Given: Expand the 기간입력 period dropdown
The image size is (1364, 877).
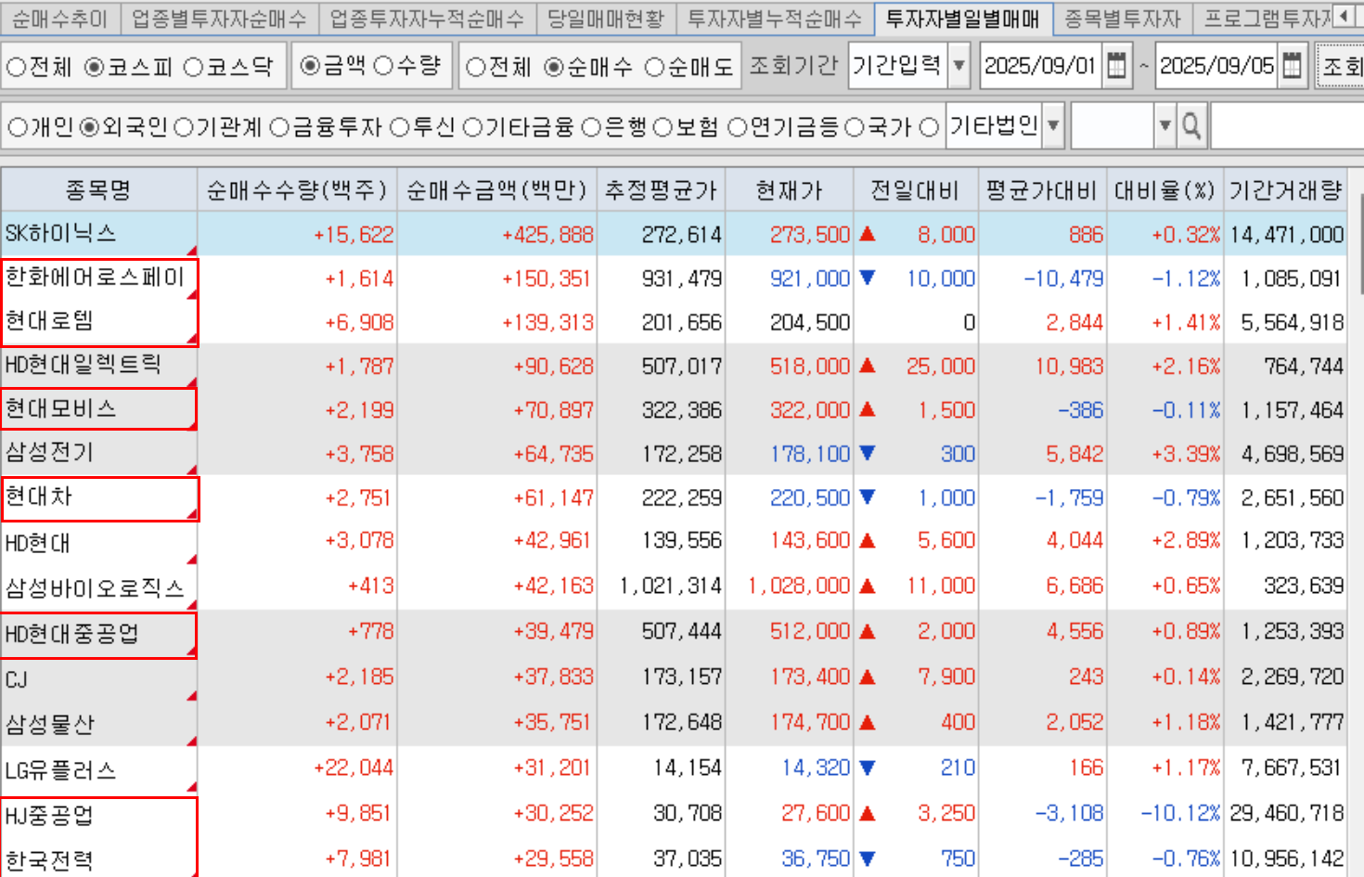Looking at the screenshot, I should click(x=959, y=66).
